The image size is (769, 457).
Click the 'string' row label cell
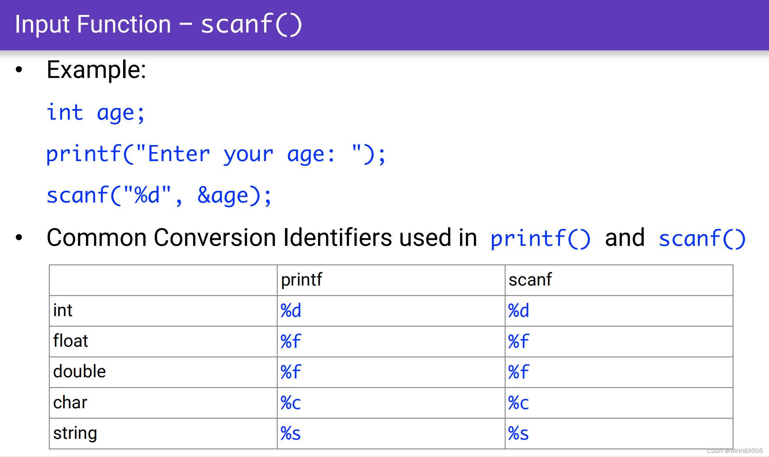[x=163, y=433]
